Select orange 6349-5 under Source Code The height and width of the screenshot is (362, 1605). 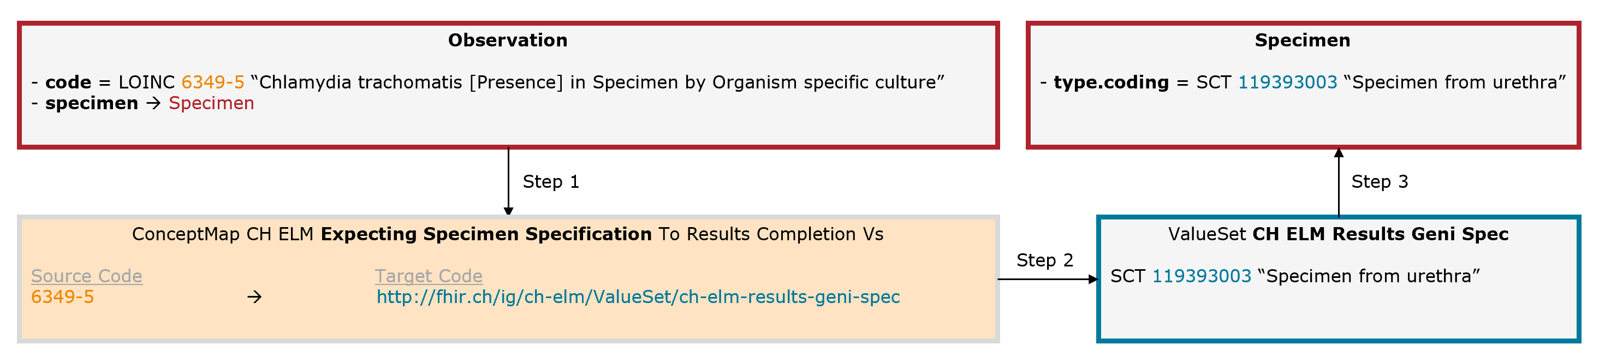tap(62, 297)
